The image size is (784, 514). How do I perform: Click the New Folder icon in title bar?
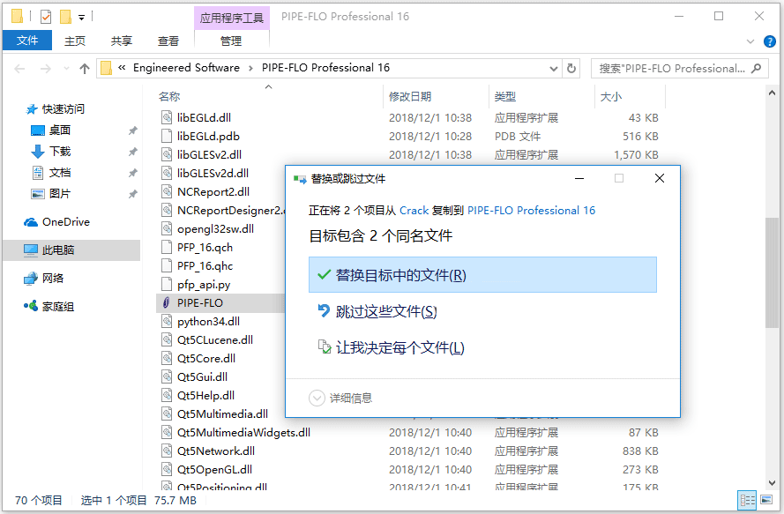pyautogui.click(x=65, y=17)
